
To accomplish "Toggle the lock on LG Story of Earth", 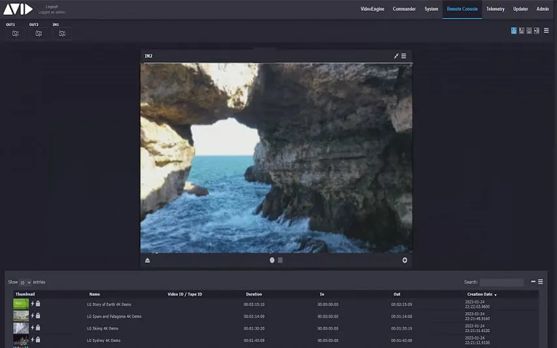I will pos(38,304).
